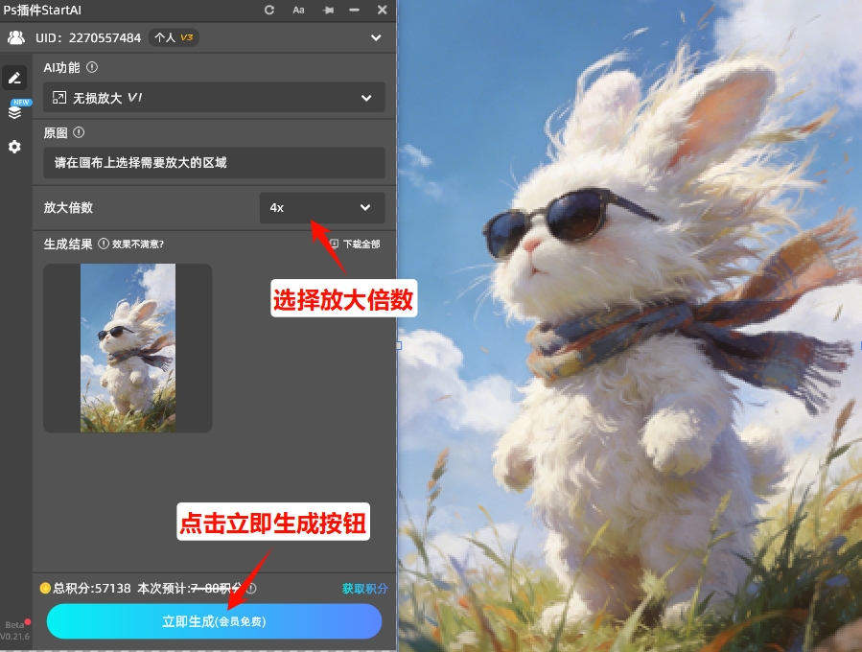Image resolution: width=862 pixels, height=652 pixels.
Task: Click the Aa text size icon
Action: click(298, 10)
